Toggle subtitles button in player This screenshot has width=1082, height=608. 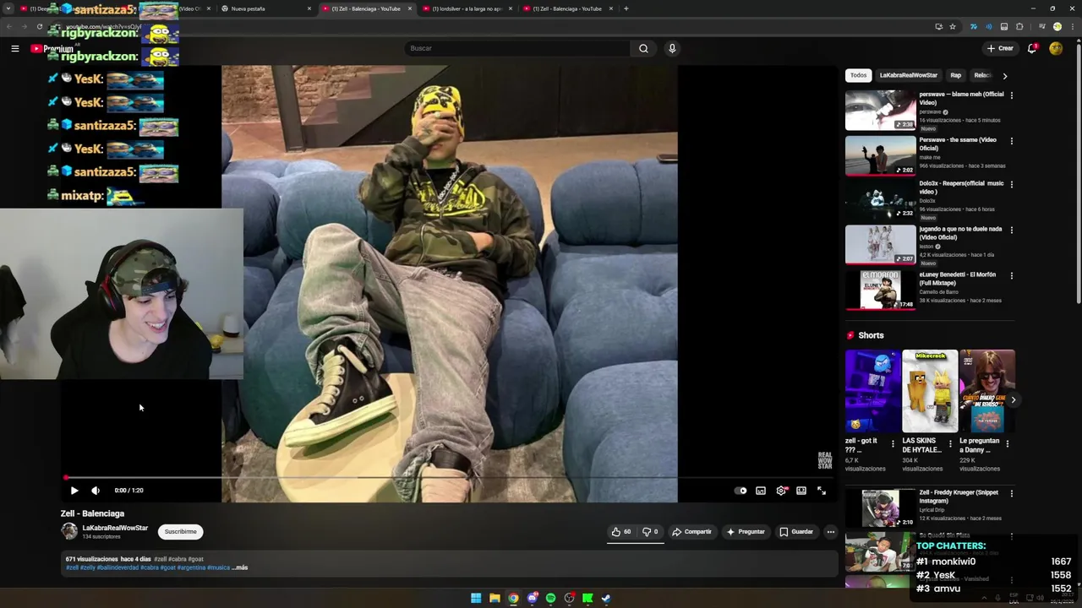point(761,490)
